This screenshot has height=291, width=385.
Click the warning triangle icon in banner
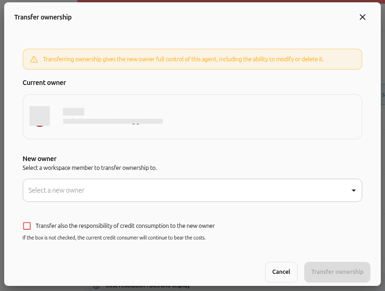(x=34, y=59)
